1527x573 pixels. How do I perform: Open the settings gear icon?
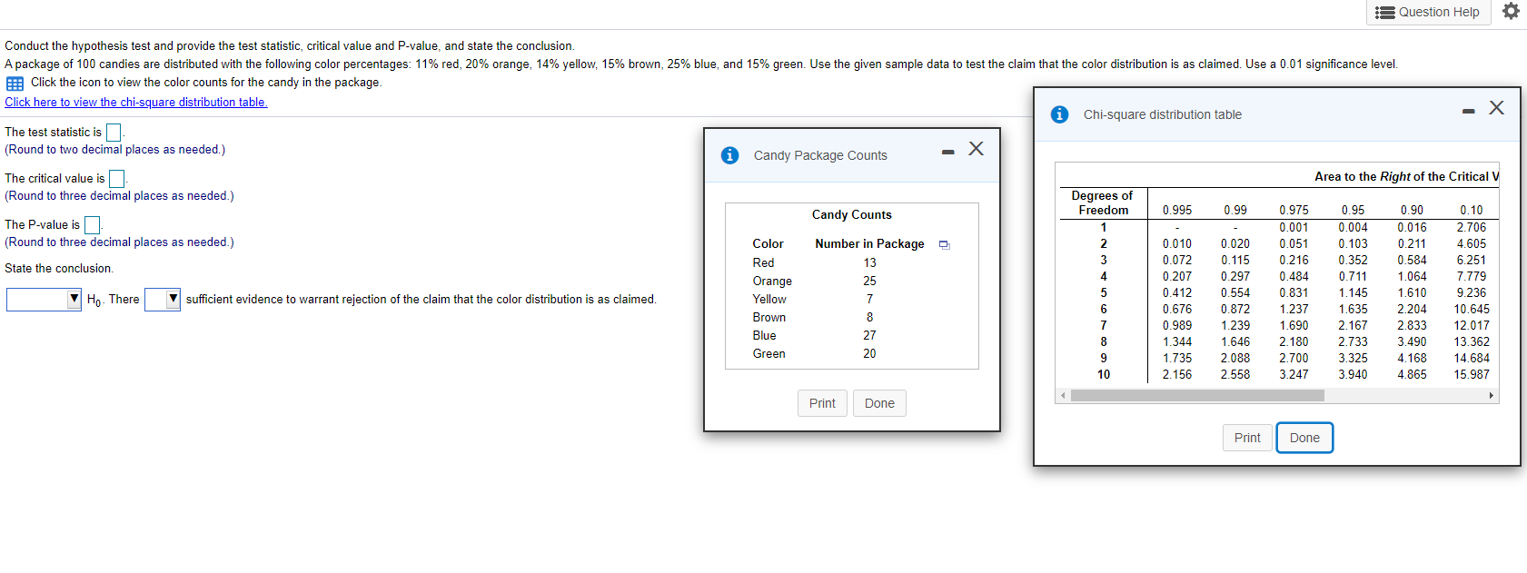pos(1511,11)
